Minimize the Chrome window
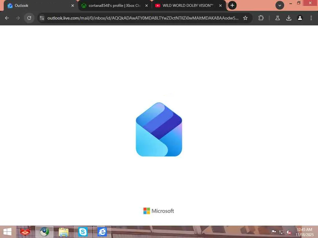 click(x=291, y=3)
